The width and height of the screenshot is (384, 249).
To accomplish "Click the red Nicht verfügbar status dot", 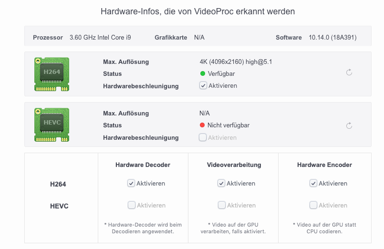I will click(x=202, y=125).
